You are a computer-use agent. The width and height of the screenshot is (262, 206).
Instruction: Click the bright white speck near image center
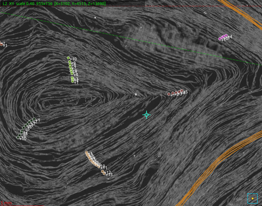[x=136, y=95]
